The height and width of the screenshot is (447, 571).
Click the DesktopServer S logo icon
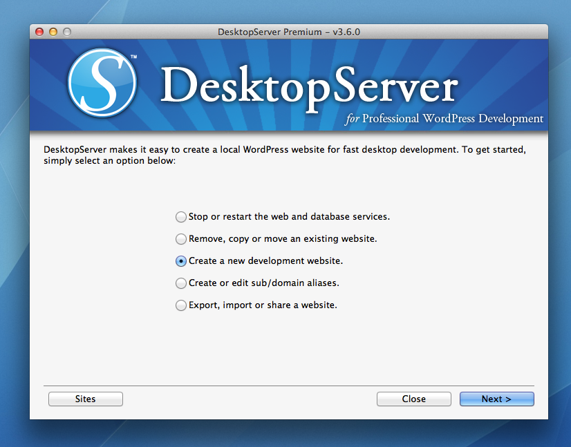[102, 84]
